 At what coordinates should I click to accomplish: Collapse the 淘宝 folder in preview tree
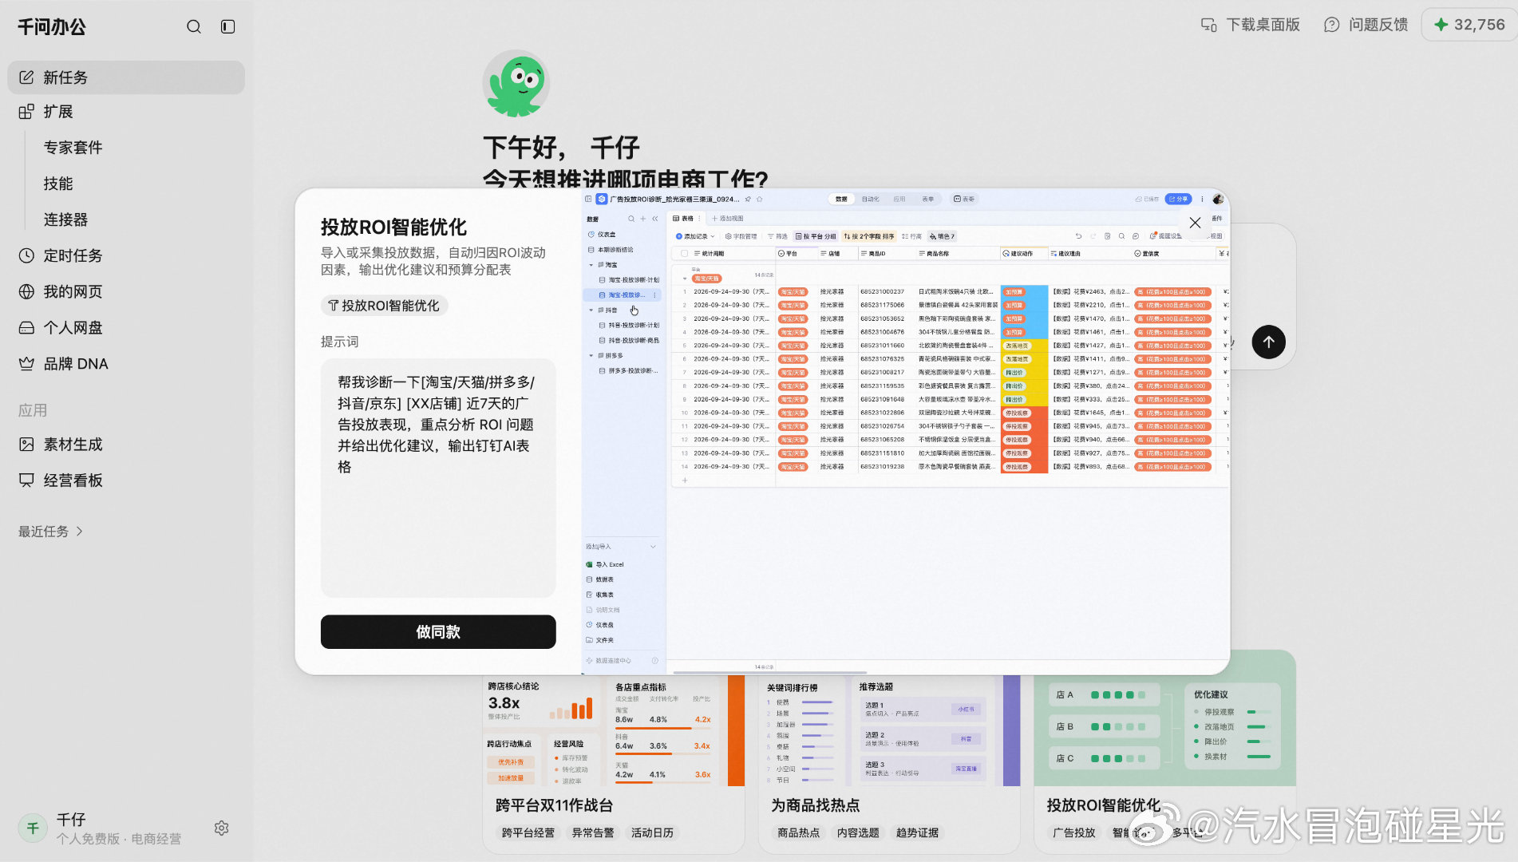(x=591, y=265)
